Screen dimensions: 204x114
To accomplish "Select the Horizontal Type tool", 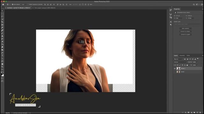I will pos(2,56).
